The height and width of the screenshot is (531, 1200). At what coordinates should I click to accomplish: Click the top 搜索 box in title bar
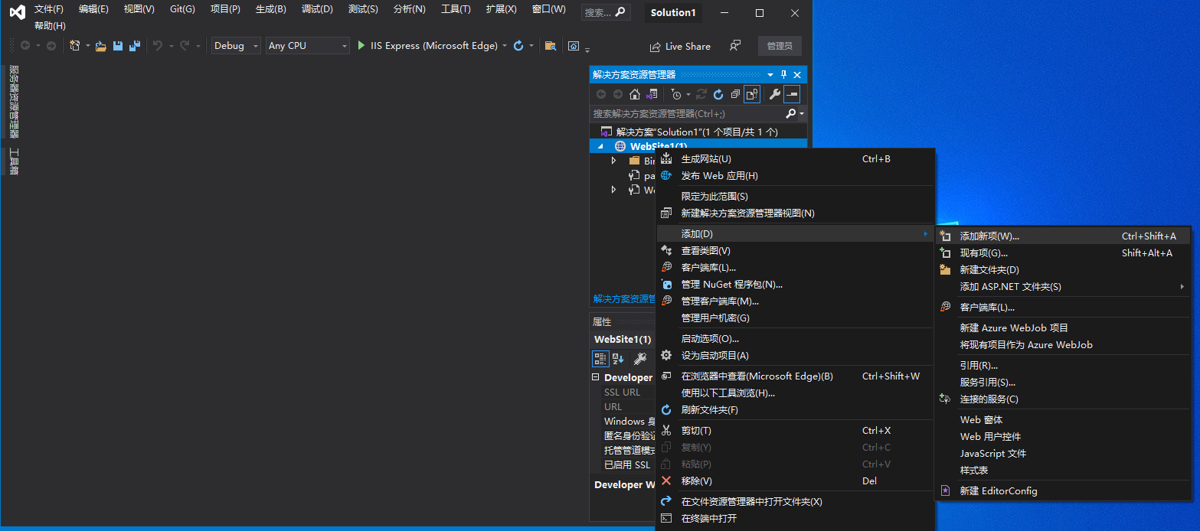pos(607,12)
